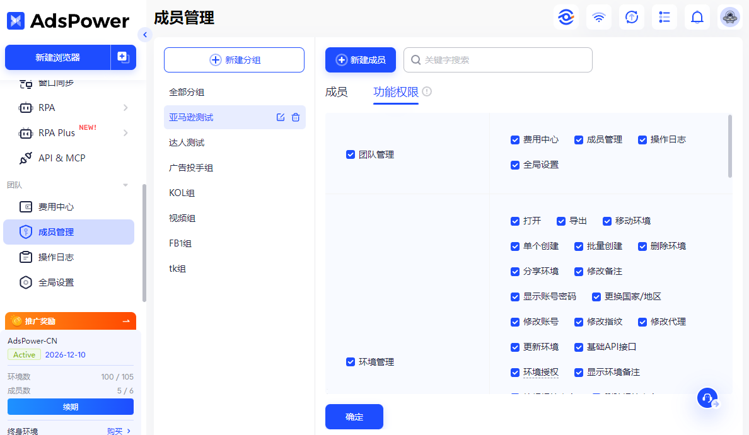Uncheck the 导出 checkbox
This screenshot has height=435, width=749.
(x=561, y=221)
